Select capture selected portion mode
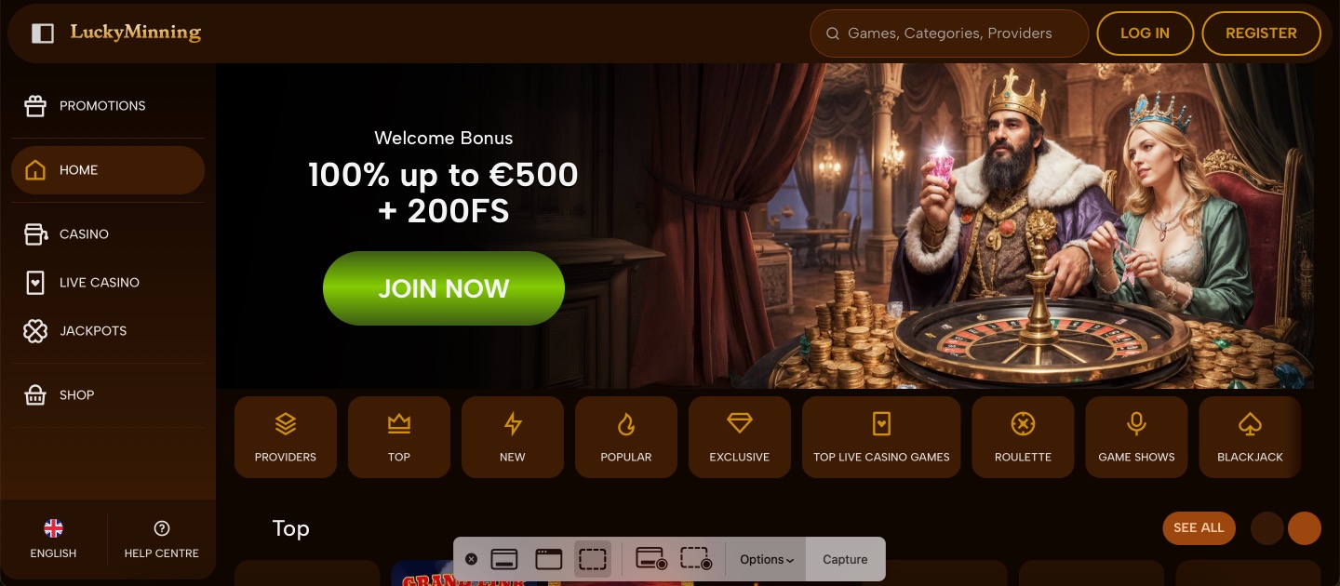The height and width of the screenshot is (586, 1340). (x=593, y=559)
